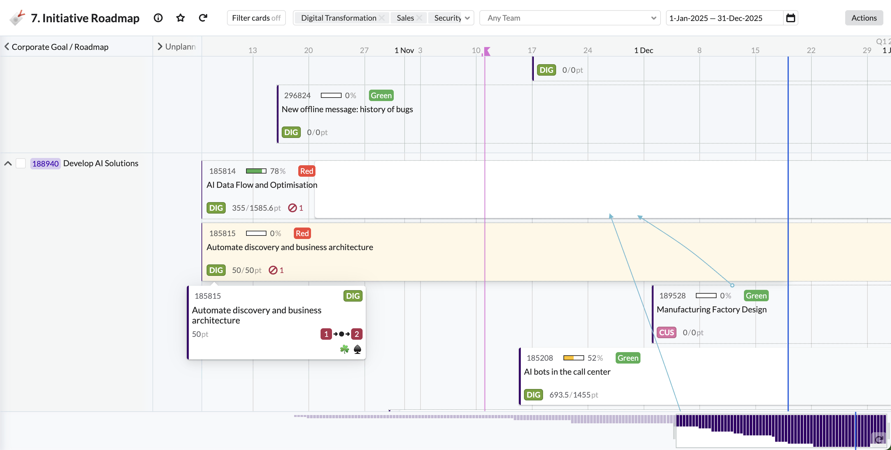
Task: Click the spade icon on popup card
Action: click(357, 349)
